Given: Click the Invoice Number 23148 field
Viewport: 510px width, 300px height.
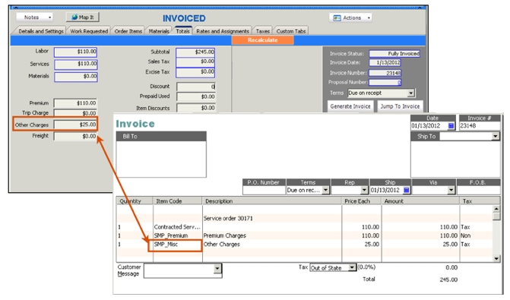Looking at the screenshot, I should [x=385, y=73].
